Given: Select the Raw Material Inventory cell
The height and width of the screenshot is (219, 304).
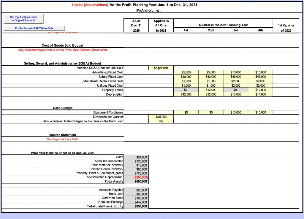Looking at the screenshot, I should pos(136,165).
